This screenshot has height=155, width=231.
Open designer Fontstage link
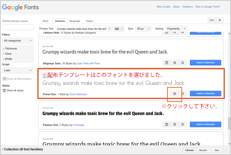tap(79, 125)
